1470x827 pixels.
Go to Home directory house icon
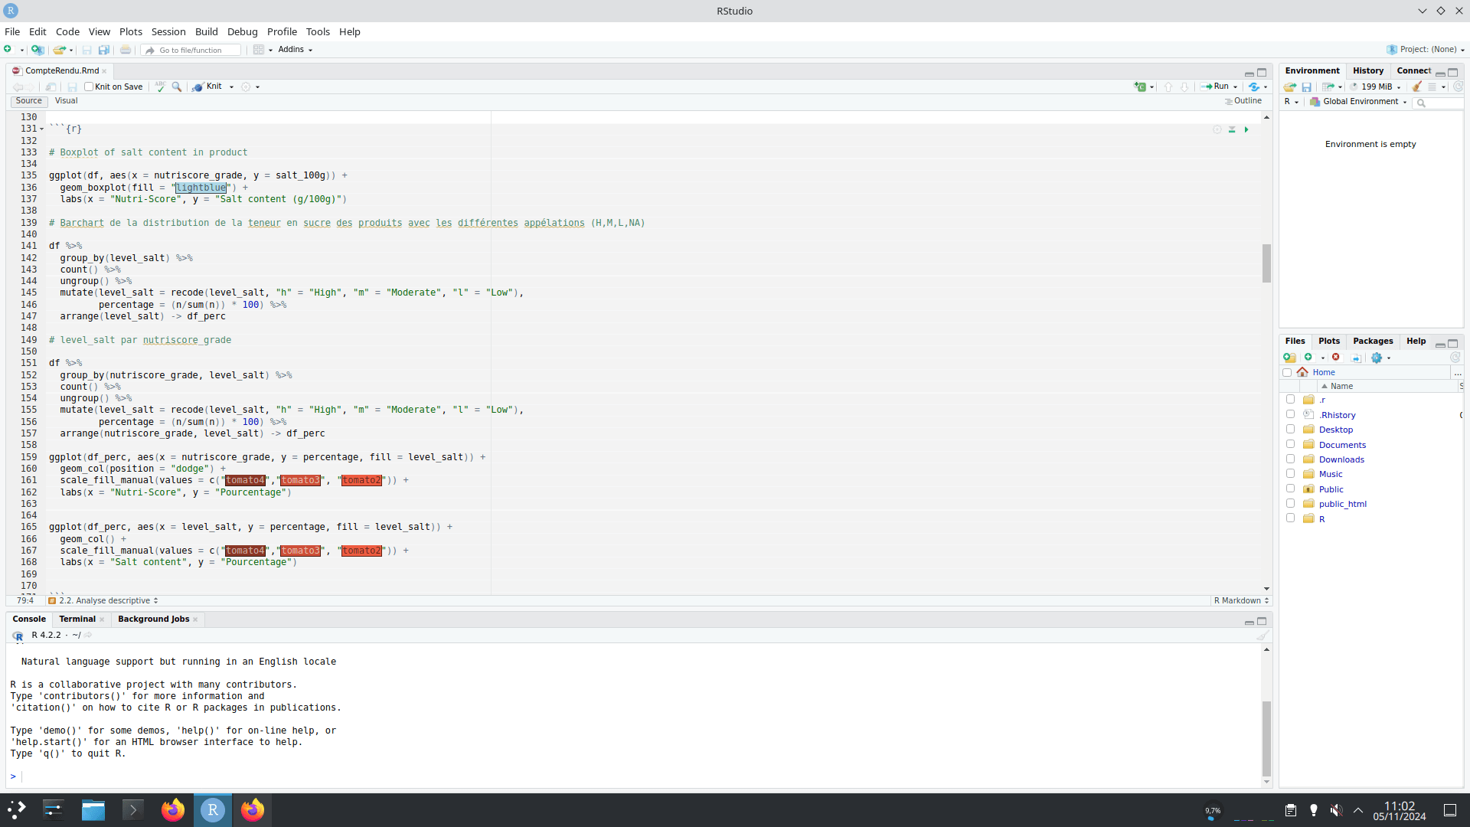point(1302,372)
